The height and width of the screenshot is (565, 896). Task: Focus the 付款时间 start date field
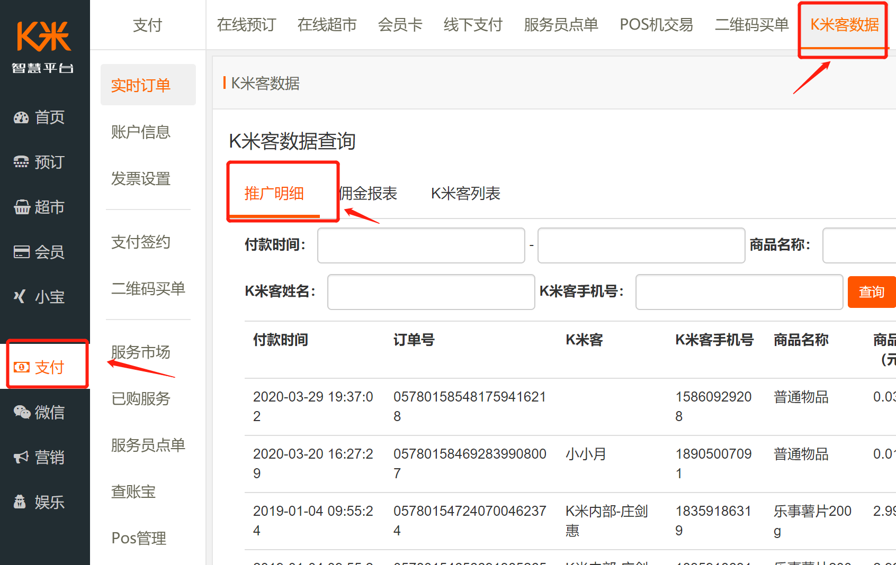[x=421, y=245]
